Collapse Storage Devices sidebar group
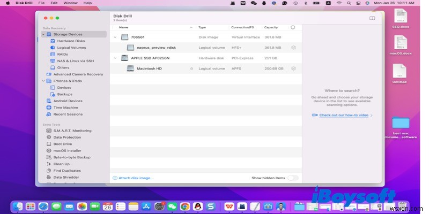 (x=43, y=34)
